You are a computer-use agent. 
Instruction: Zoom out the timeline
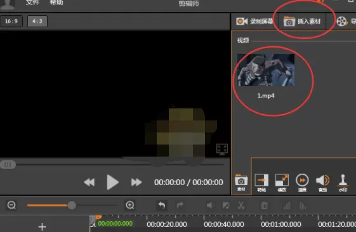[11, 205]
